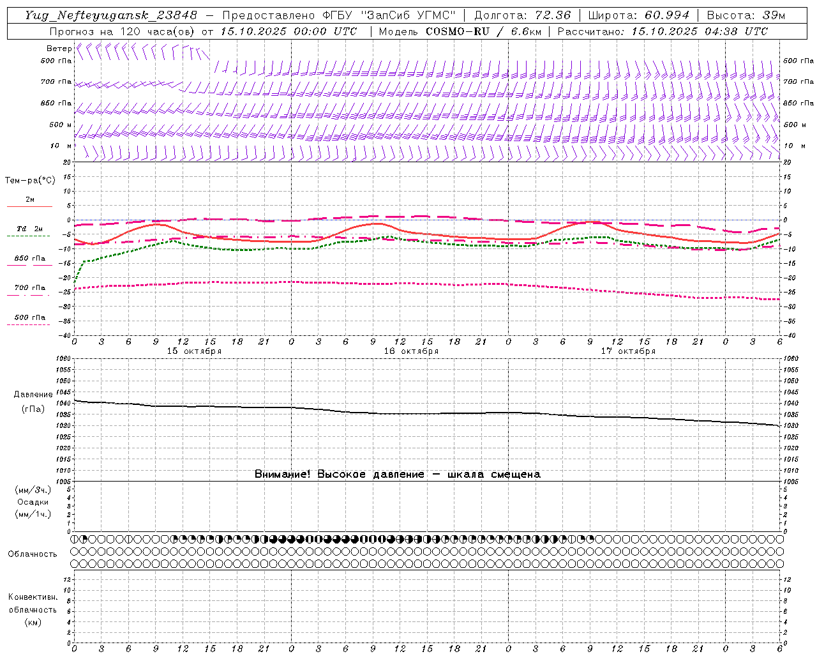Click the '850 гПа' entry in the temperature legend
This screenshot has width=817, height=654.
tap(30, 259)
